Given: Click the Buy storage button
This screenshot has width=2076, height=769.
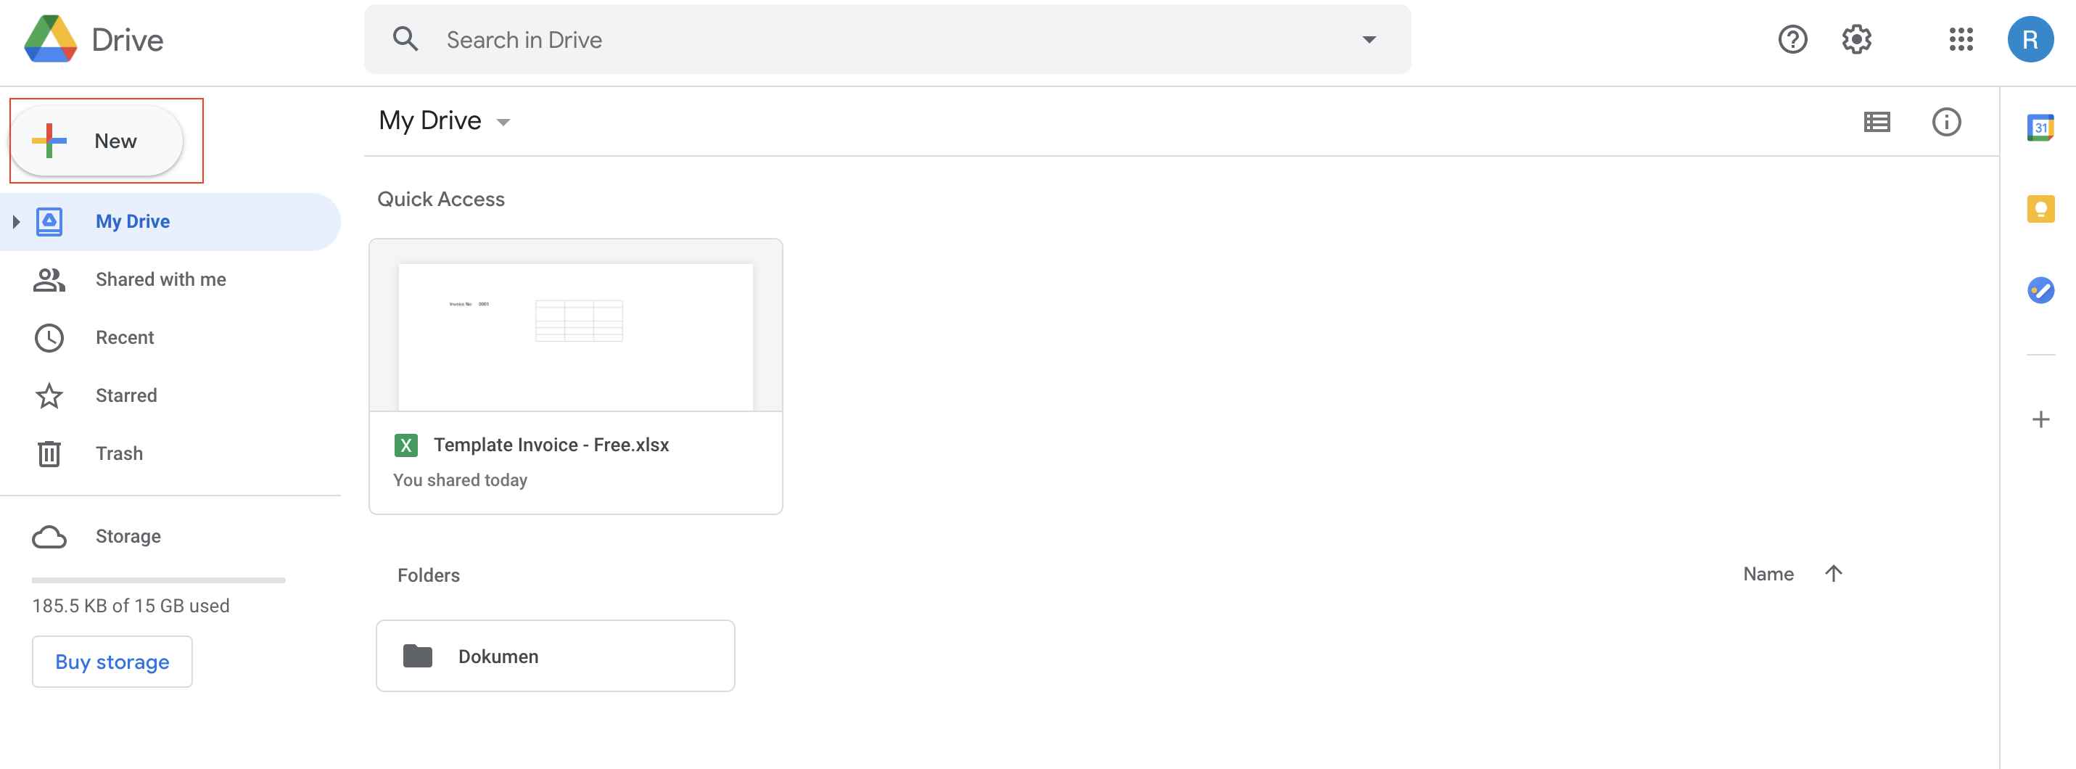Looking at the screenshot, I should click(112, 661).
